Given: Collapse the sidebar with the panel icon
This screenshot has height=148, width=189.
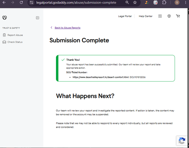Looking at the screenshot, I should pos(37,18).
